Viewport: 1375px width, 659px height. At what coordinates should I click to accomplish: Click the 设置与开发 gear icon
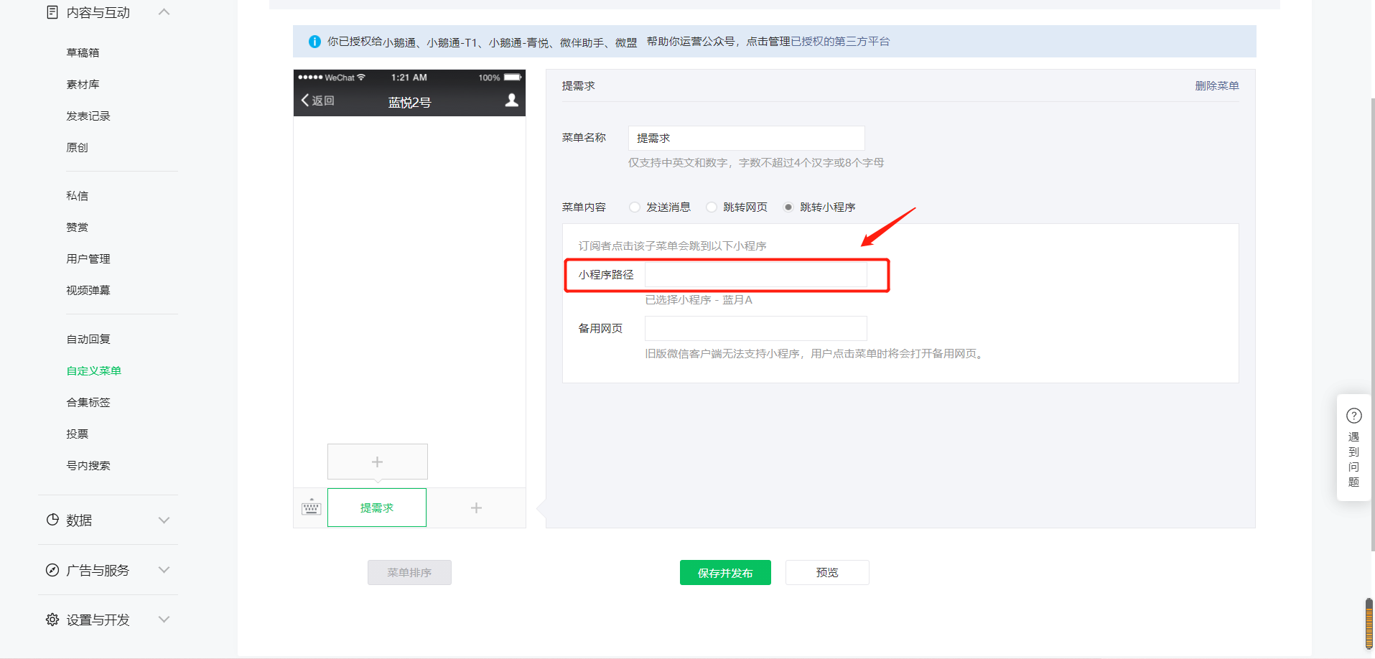pyautogui.click(x=52, y=620)
